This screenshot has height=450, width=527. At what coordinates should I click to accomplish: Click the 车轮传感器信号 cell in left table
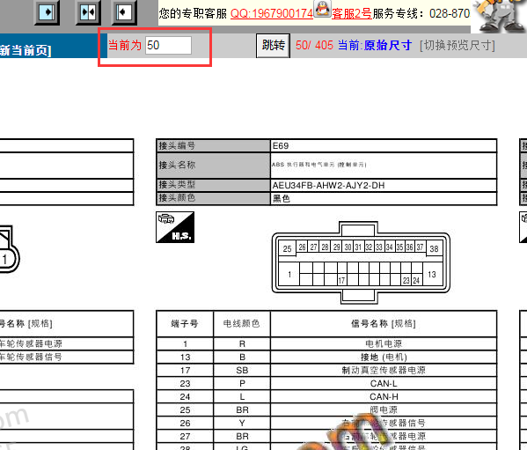coord(66,357)
